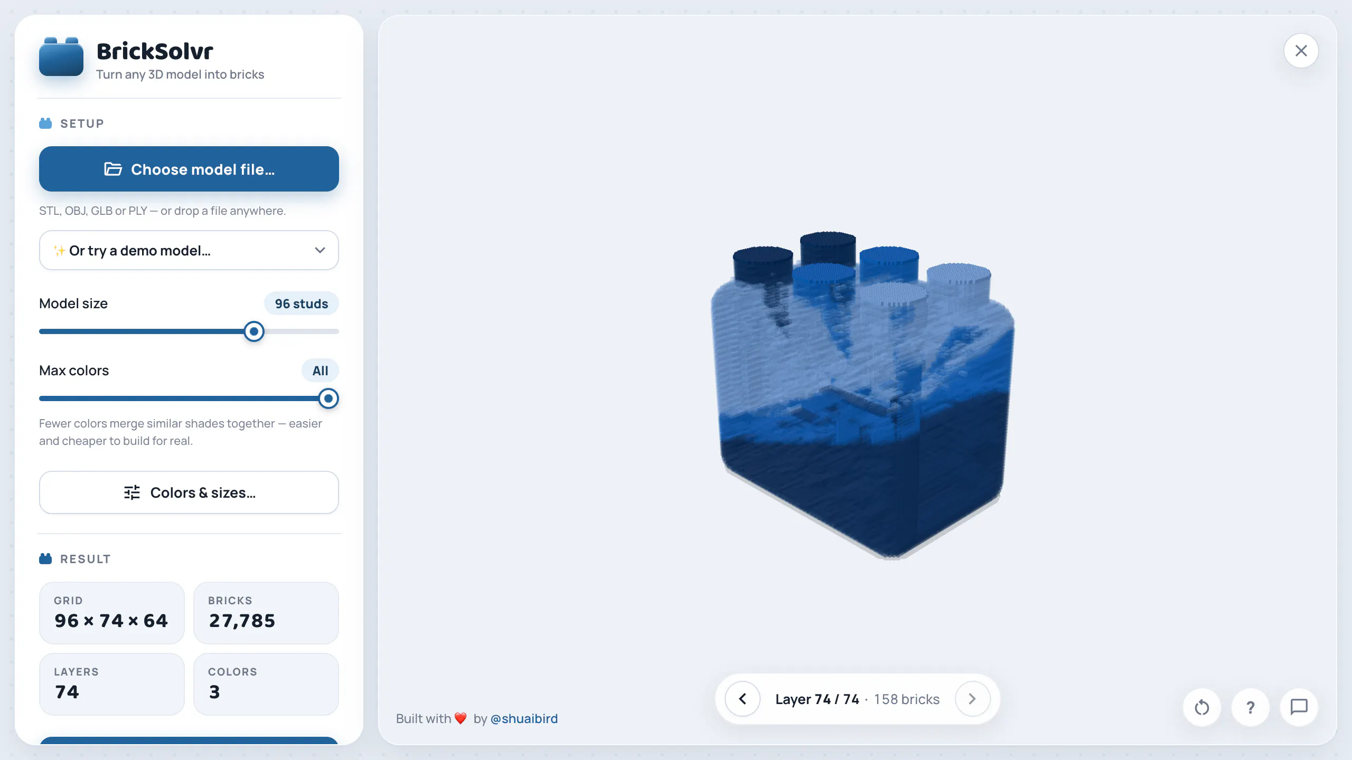Open Colors & sizes settings

[189, 492]
